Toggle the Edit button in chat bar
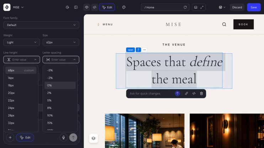 tap(25, 138)
